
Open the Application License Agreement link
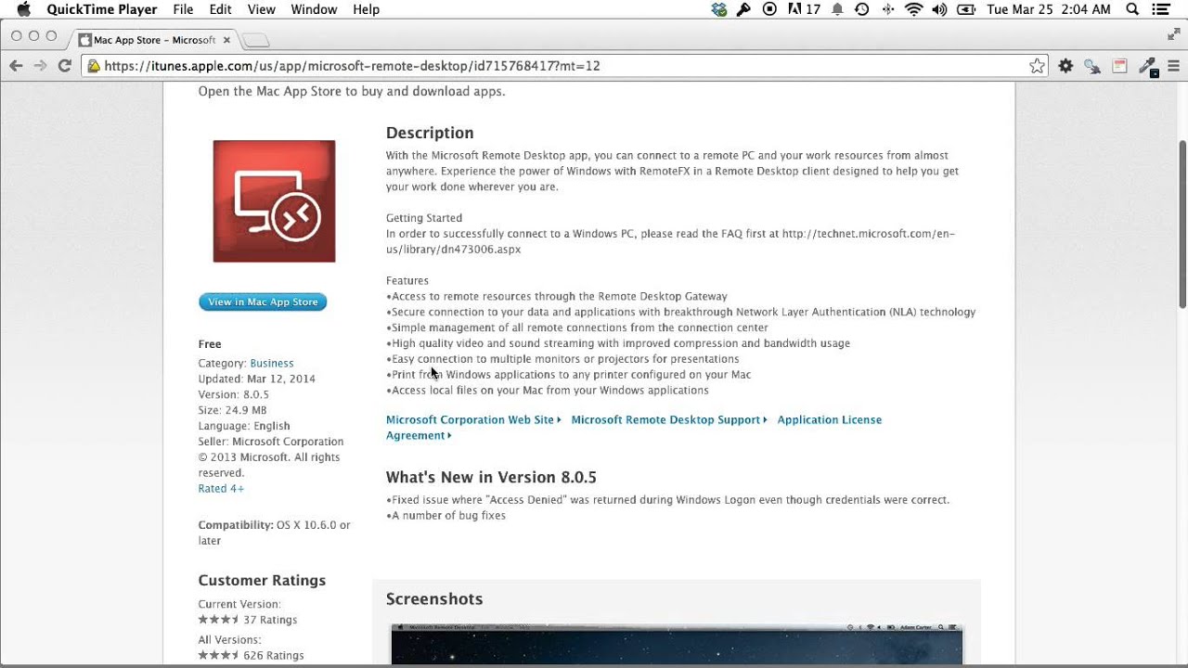pos(634,428)
